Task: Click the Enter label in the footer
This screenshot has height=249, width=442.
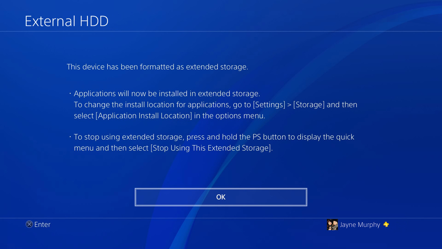Action: tap(42, 224)
